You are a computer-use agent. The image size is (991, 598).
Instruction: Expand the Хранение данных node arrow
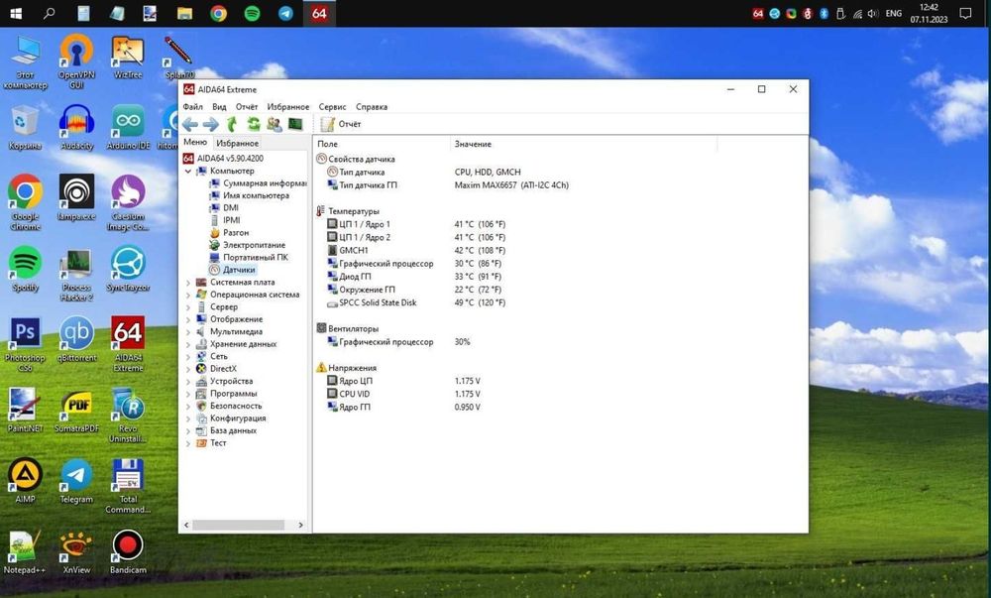click(x=188, y=344)
